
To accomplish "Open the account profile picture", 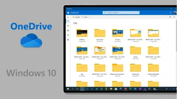I will coord(175,13).
